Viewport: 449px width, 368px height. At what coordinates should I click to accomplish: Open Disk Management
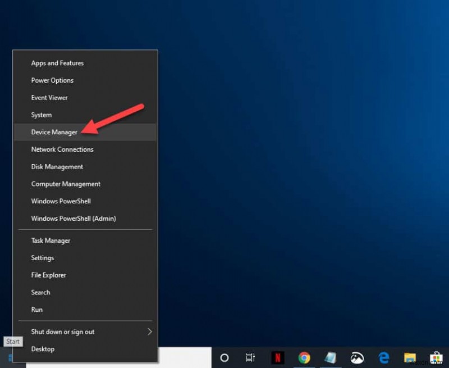coord(57,167)
